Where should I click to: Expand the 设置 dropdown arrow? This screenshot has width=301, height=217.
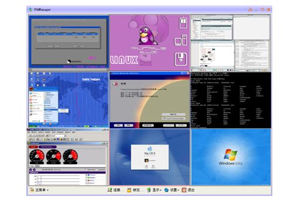(178, 190)
